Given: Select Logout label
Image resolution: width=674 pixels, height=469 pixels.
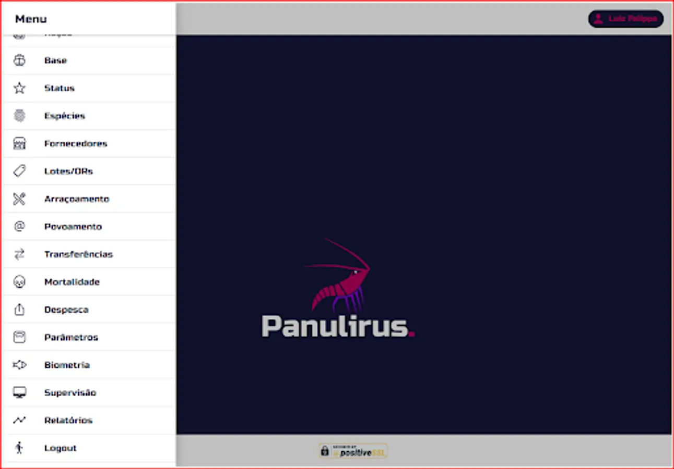Looking at the screenshot, I should point(61,448).
